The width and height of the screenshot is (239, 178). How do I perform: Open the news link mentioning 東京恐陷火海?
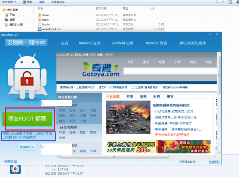[176, 117]
